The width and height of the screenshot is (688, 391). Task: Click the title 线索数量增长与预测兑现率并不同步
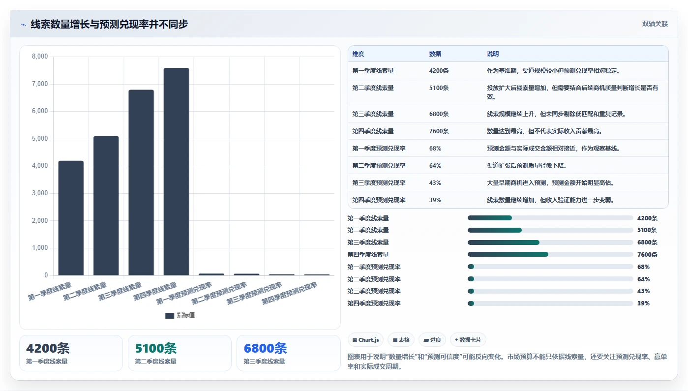click(x=109, y=24)
